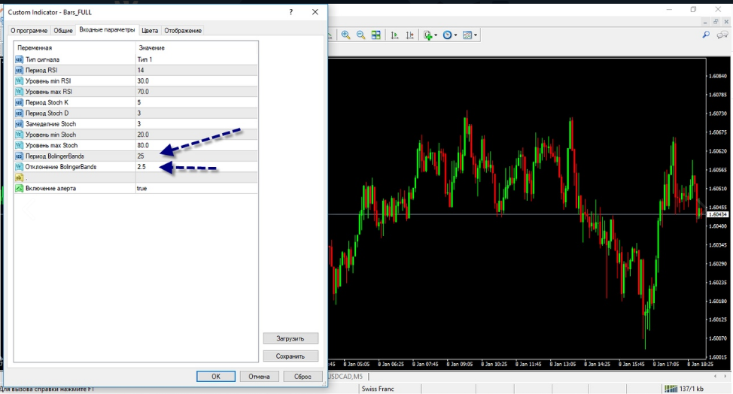Enable auto scroll chart icon
Screen dimensions: 733x394
pyautogui.click(x=394, y=35)
